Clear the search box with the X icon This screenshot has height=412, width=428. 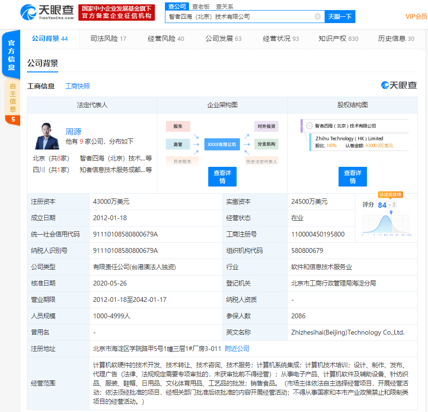point(317,16)
